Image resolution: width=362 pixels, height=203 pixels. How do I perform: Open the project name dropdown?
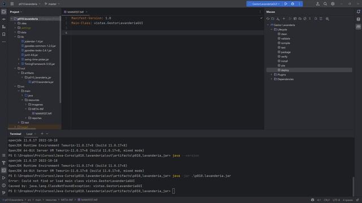[29, 4]
